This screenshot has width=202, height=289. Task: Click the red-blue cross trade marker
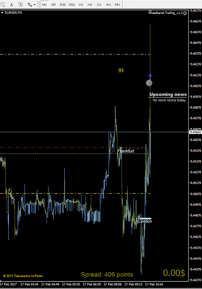[150, 75]
